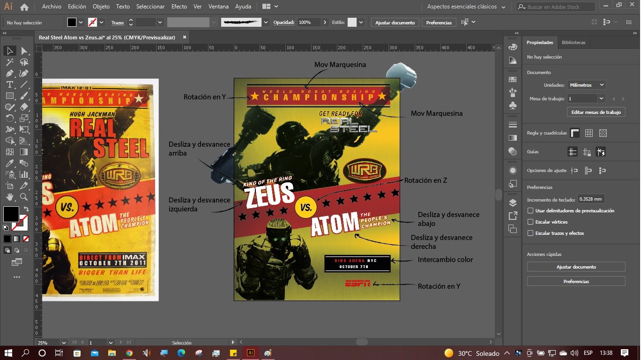
Task: Select the Rotate tool
Action: pyautogui.click(x=9, y=118)
